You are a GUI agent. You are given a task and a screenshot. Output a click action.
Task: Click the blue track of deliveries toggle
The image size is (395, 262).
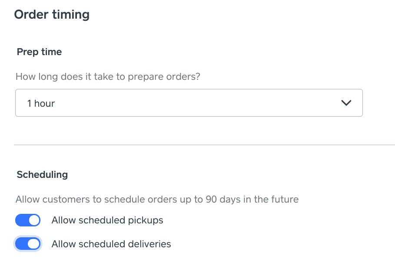21,244
